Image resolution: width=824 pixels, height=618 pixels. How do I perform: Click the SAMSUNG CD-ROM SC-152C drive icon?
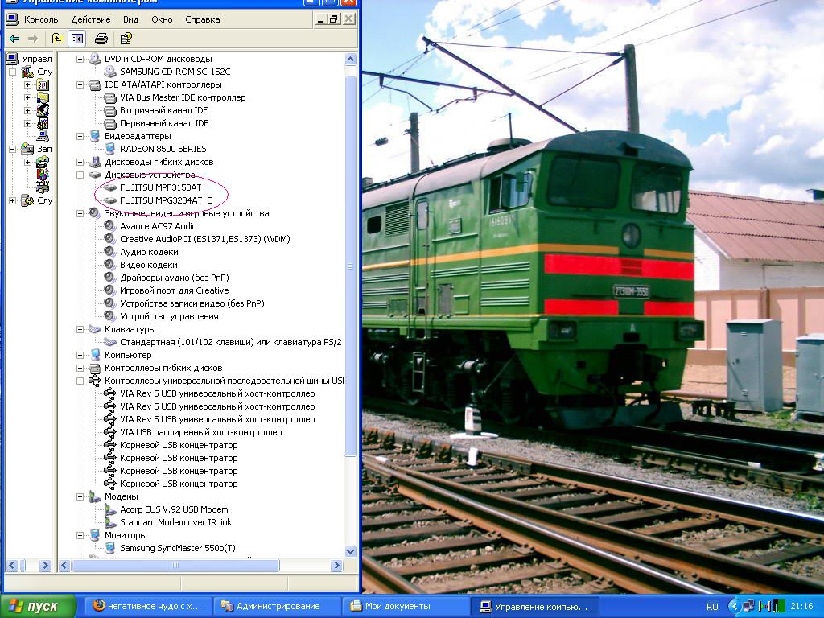click(x=109, y=72)
